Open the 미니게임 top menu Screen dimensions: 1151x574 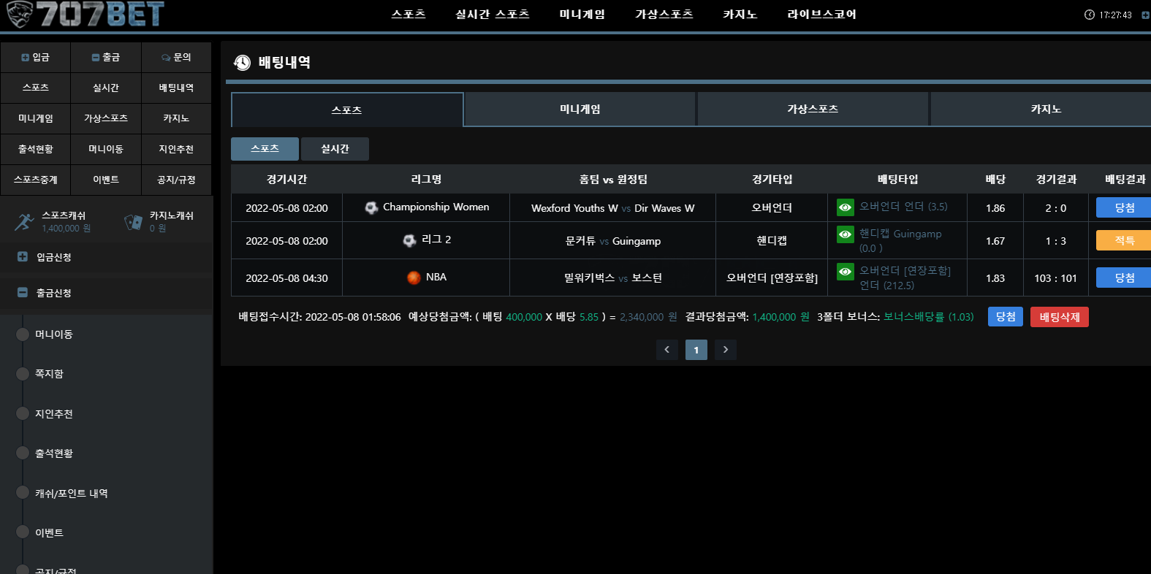(x=582, y=14)
